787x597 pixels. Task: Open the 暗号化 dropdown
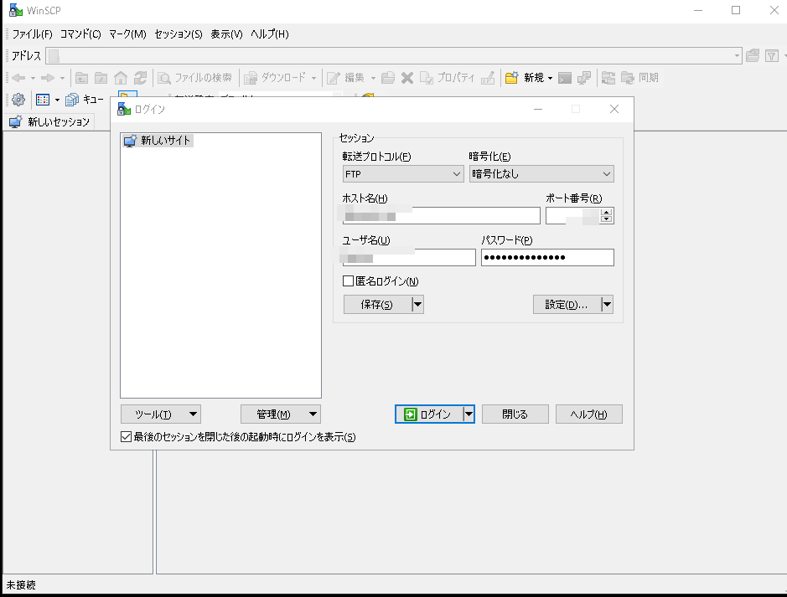pos(541,174)
